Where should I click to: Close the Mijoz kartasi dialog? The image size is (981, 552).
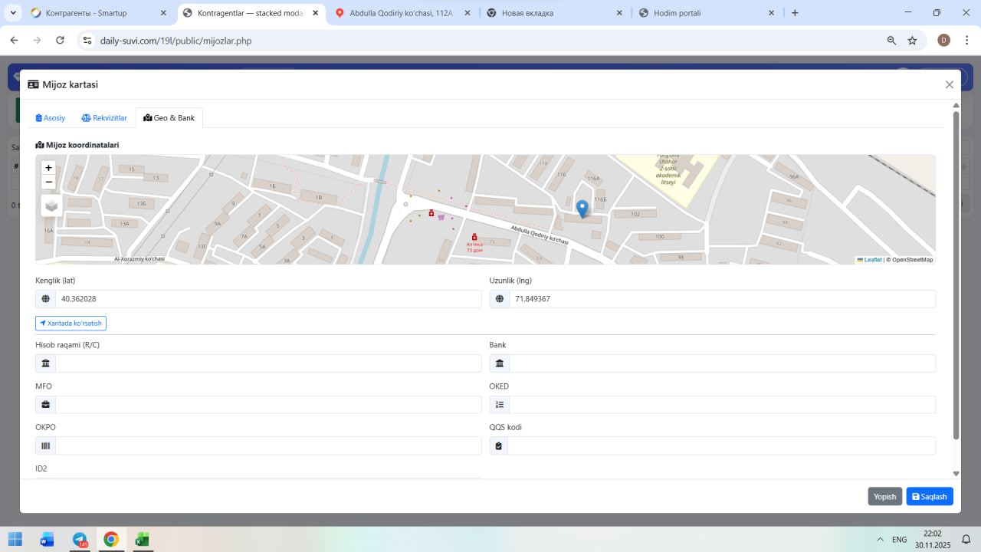coord(950,85)
